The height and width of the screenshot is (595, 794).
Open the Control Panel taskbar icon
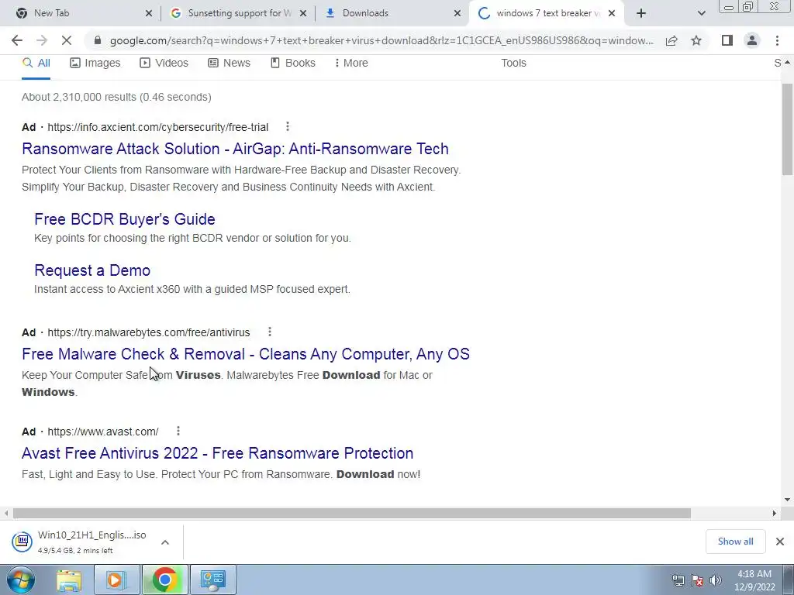[212, 580]
